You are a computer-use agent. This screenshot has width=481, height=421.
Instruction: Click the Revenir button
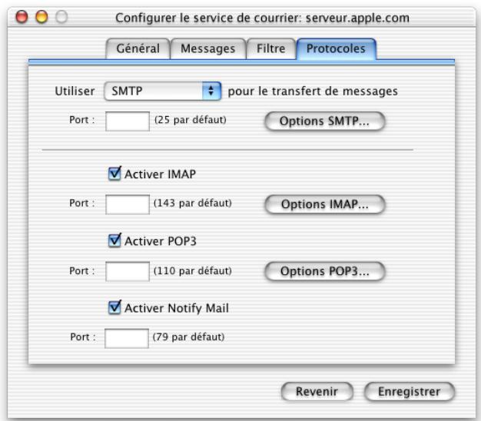(x=317, y=392)
